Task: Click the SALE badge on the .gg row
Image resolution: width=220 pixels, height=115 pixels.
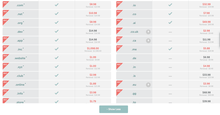Action: pos(119,93)
